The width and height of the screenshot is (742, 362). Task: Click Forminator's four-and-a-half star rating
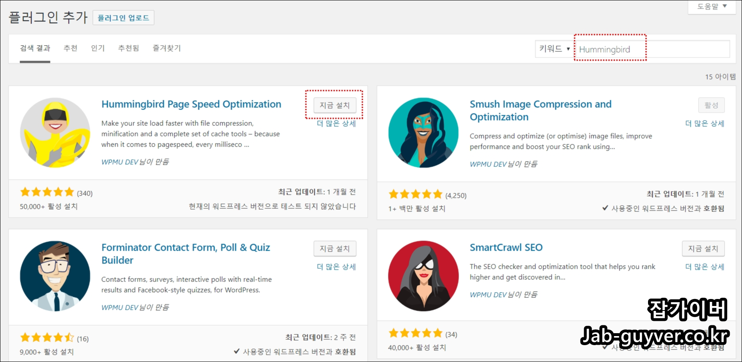point(47,338)
